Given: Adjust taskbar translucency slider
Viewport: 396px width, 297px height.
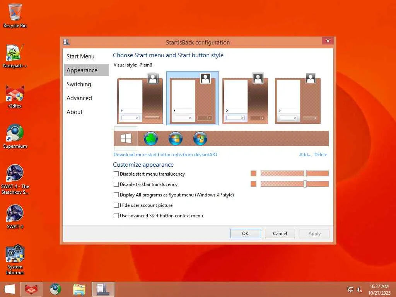Looking at the screenshot, I should pos(305,184).
